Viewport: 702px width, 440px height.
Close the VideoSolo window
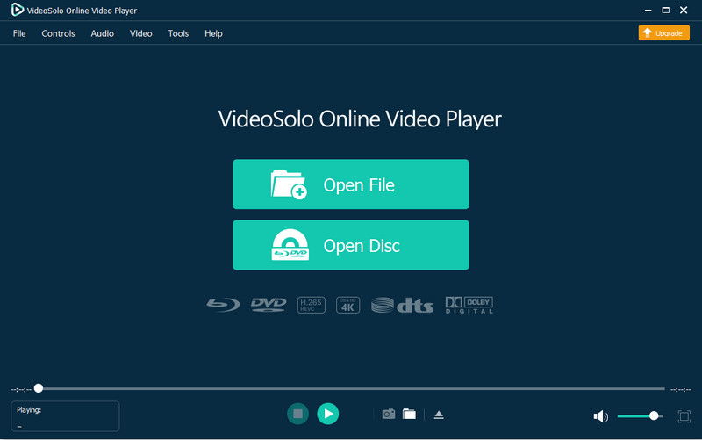pyautogui.click(x=684, y=10)
